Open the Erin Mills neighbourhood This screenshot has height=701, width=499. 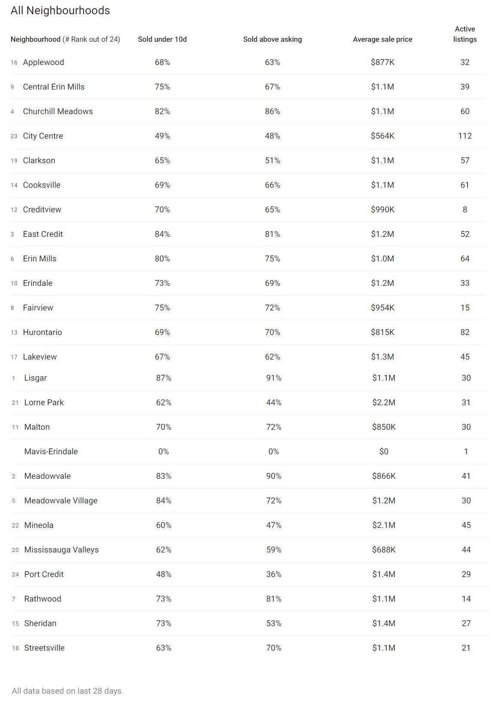pos(40,259)
